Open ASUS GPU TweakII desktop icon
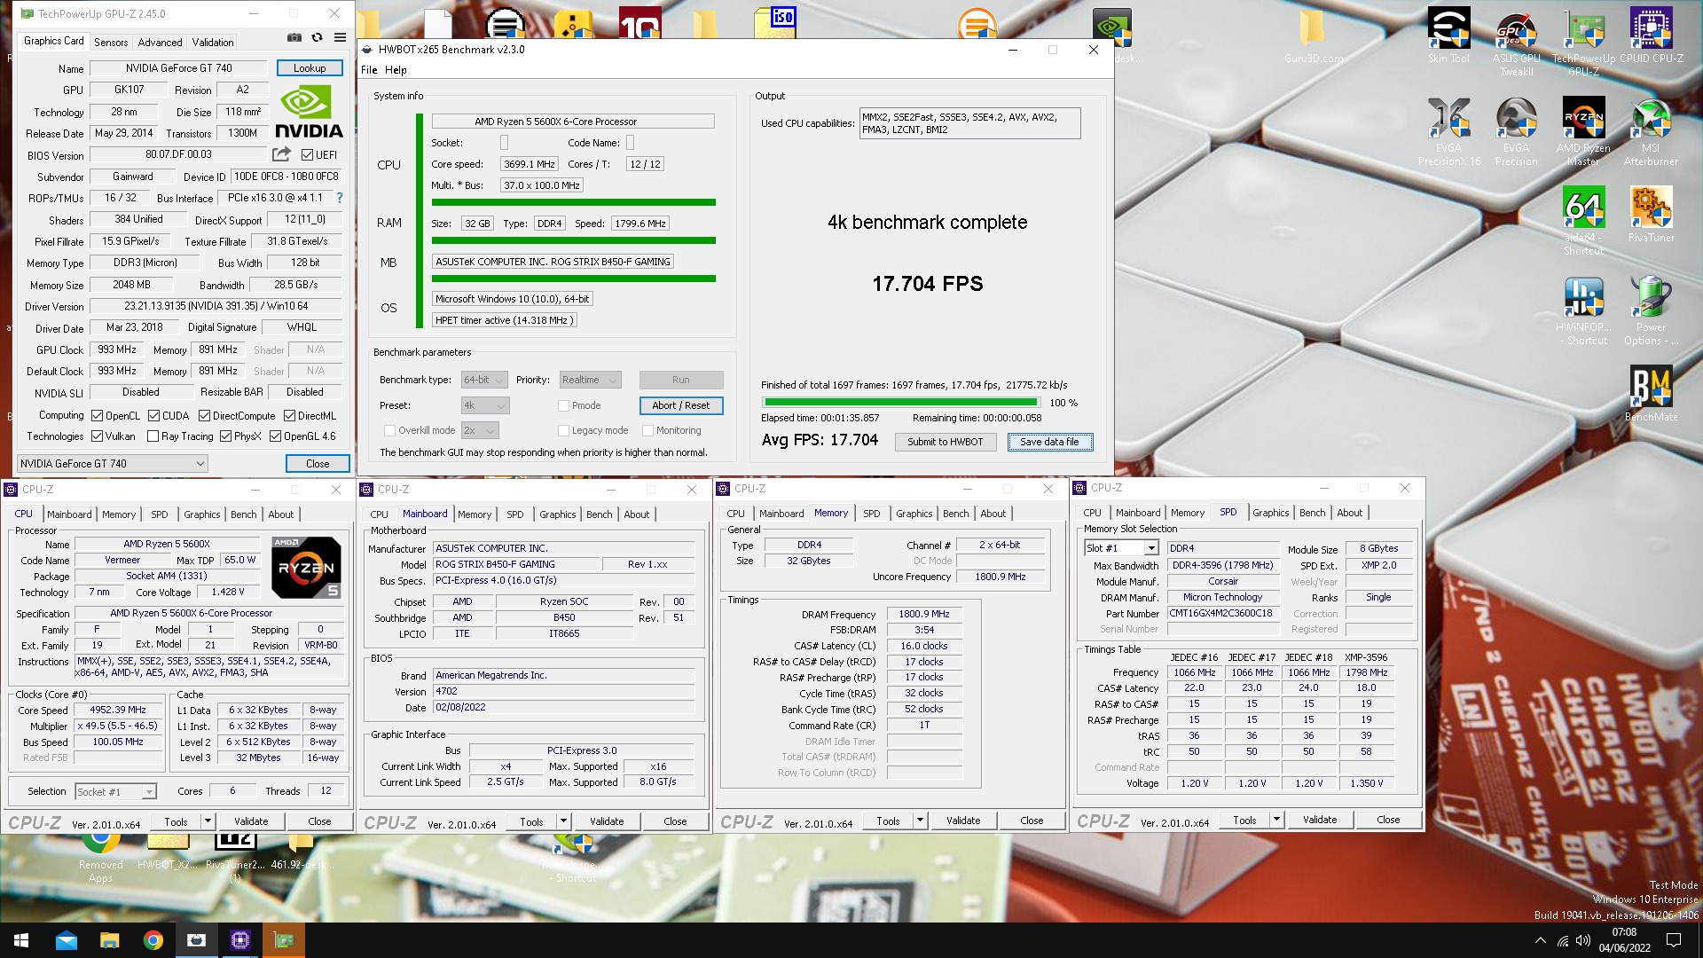1703x958 pixels. coord(1516,43)
